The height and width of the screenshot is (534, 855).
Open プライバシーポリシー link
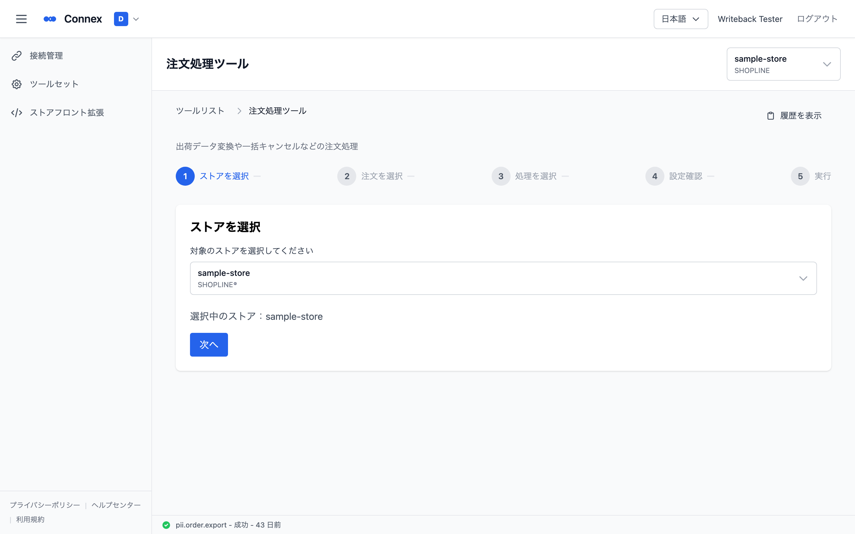(45, 505)
